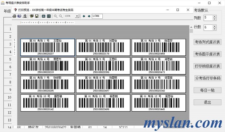Click the zoom in magnifier
The image size is (225, 132).
(x=56, y=16)
